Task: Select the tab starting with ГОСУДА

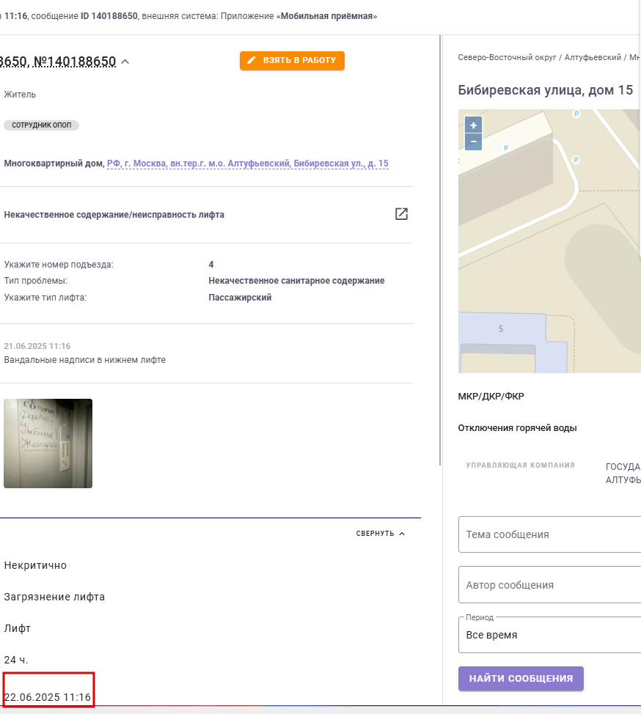Action: click(x=623, y=473)
